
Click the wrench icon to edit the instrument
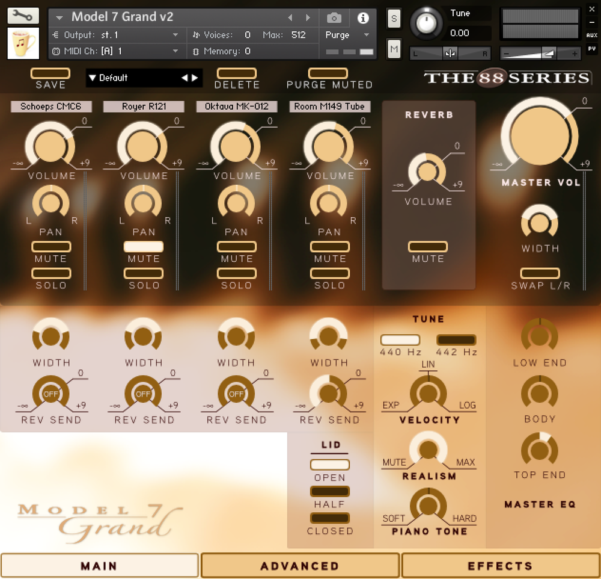point(22,15)
